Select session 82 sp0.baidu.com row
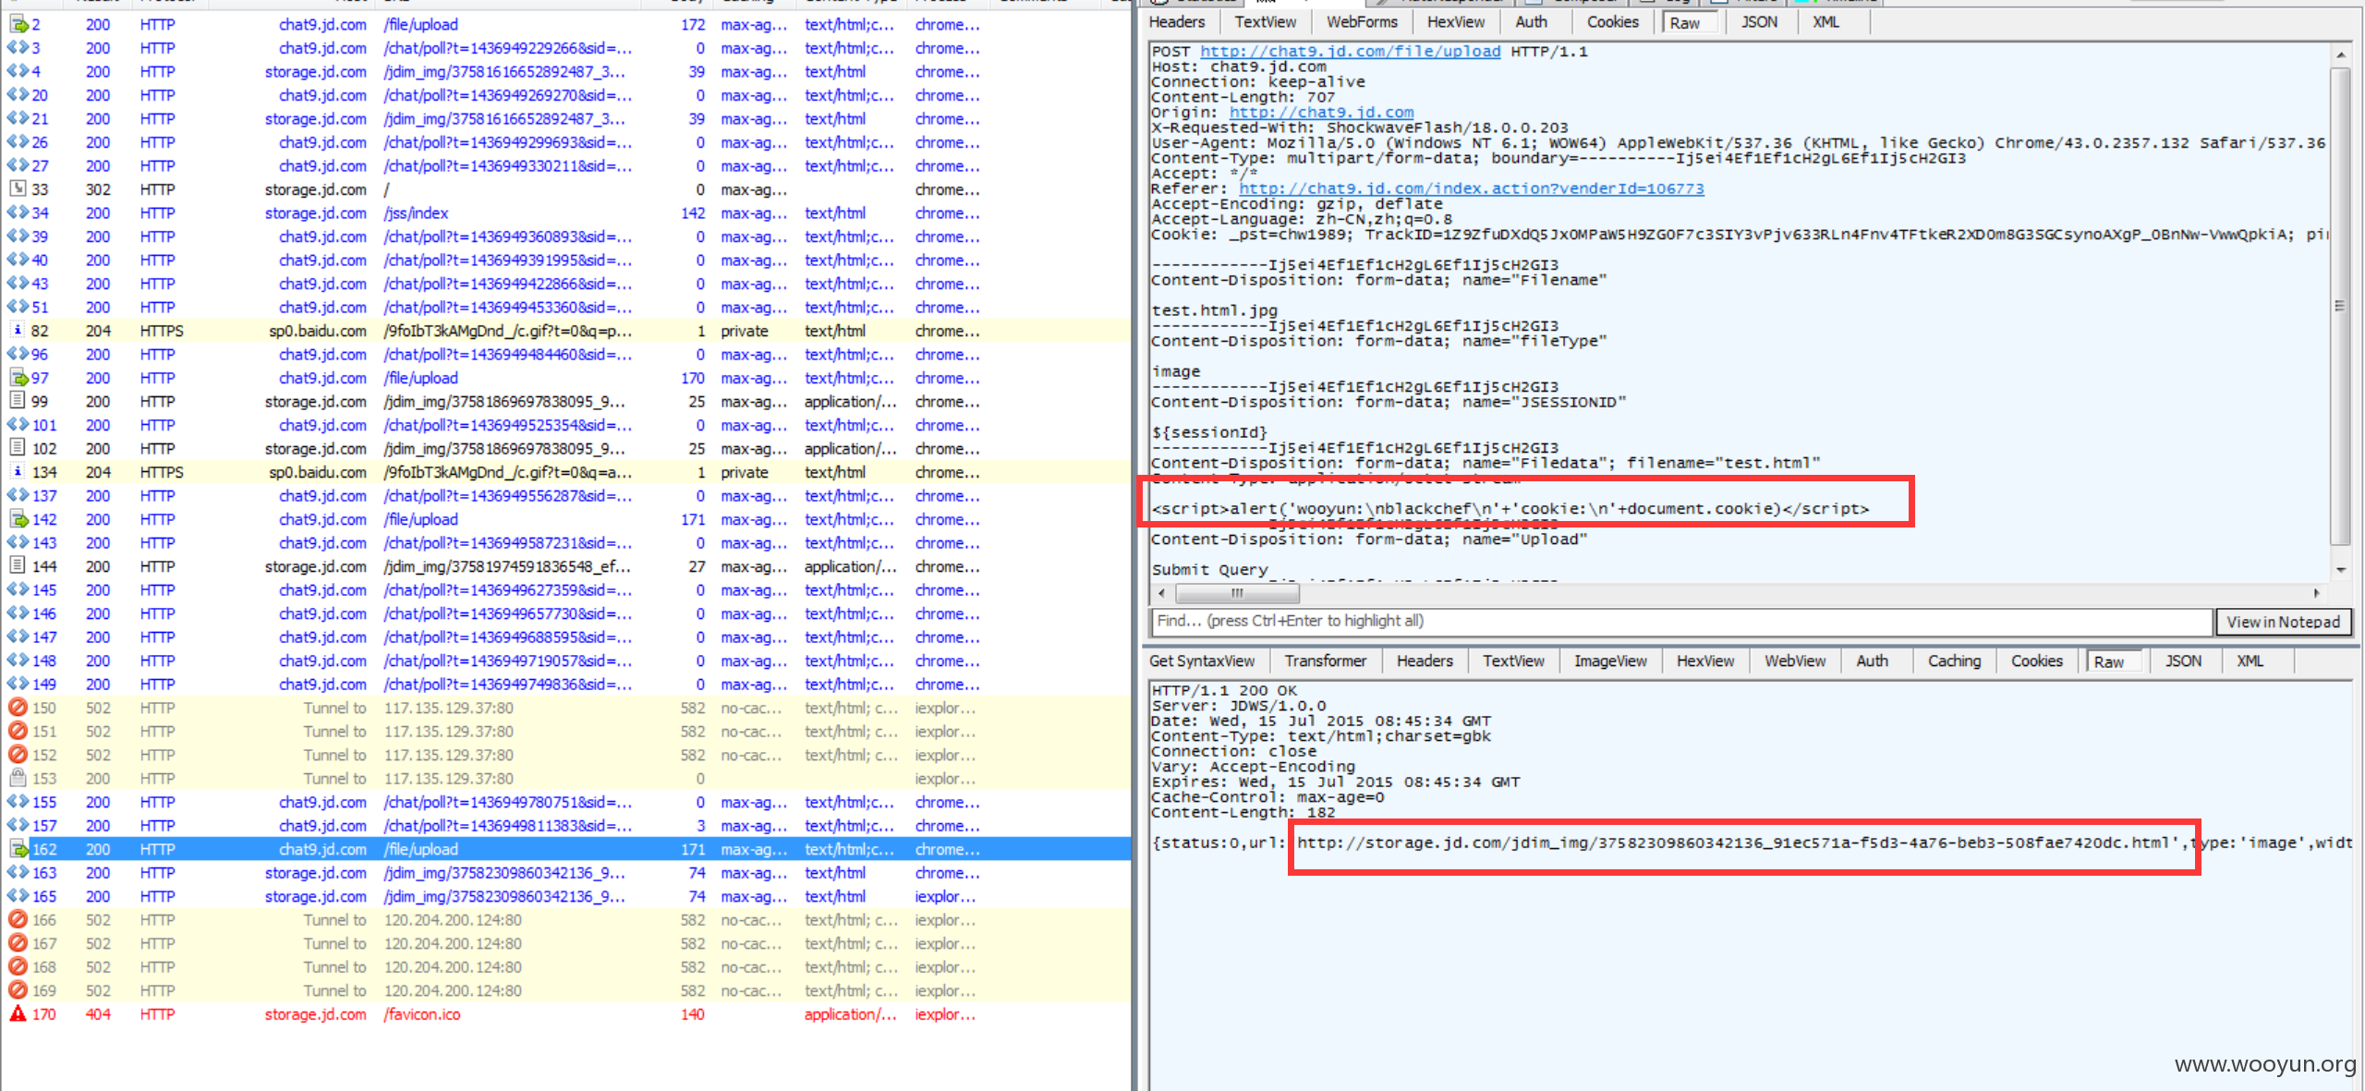 point(565,331)
